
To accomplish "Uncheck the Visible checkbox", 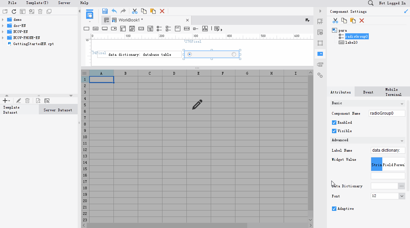I will click(334, 131).
